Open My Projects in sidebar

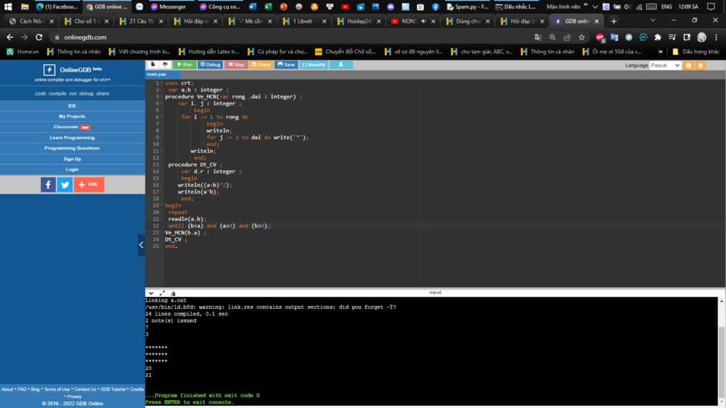tap(72, 117)
